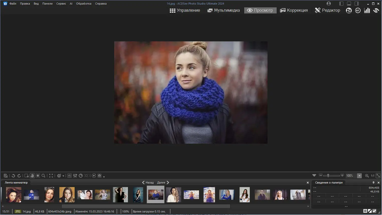
Task: Rotate the image right with the clockwise arrow
Action: [19, 176]
